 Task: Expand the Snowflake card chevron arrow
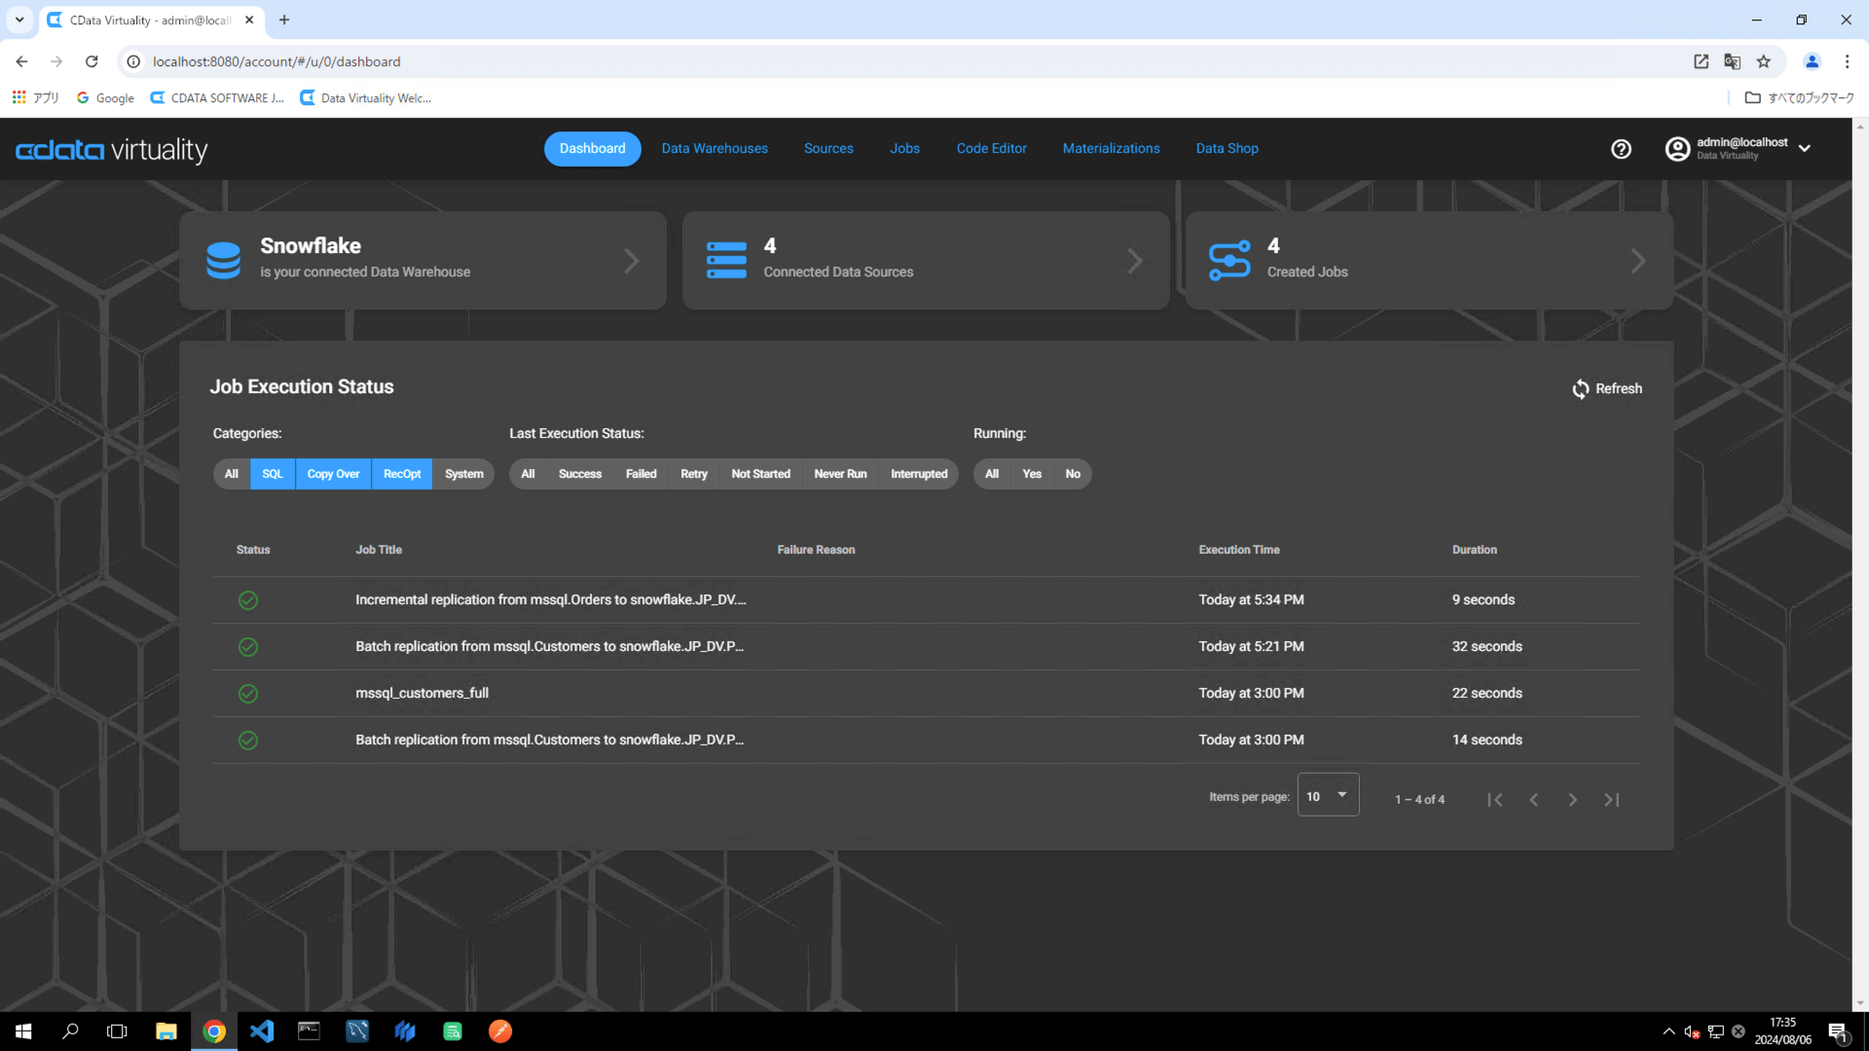point(631,261)
